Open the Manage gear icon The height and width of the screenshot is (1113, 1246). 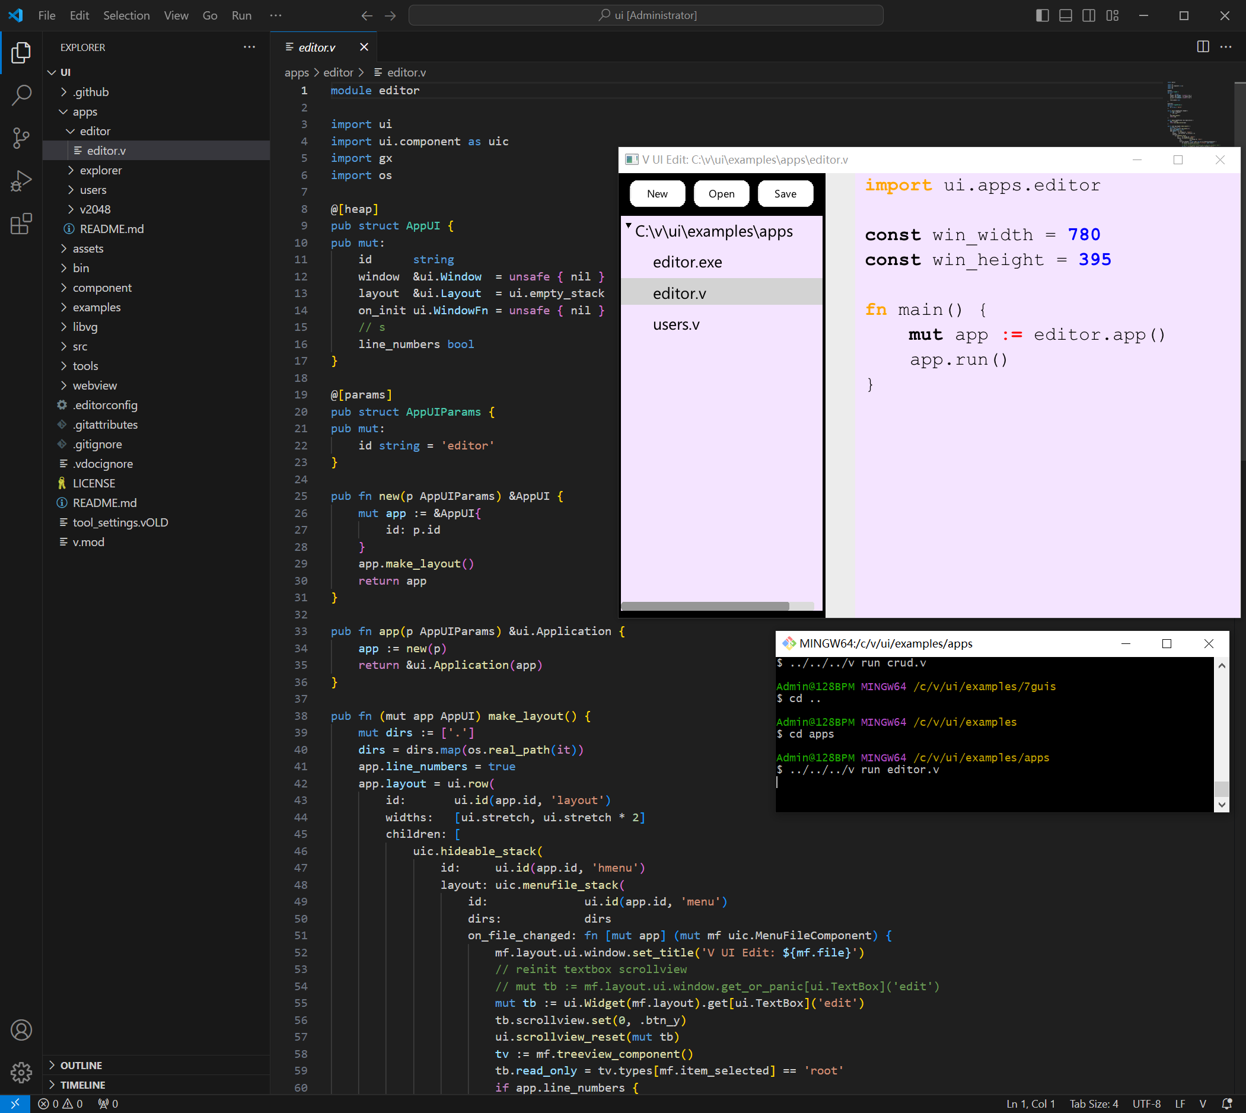(21, 1072)
